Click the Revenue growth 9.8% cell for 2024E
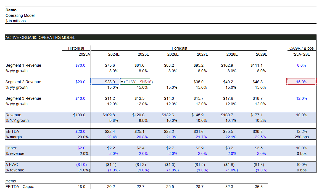Image resolution: width=327 pixels, height=194 pixels. coord(114,120)
